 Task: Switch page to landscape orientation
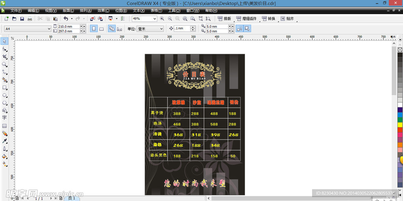pos(101,29)
